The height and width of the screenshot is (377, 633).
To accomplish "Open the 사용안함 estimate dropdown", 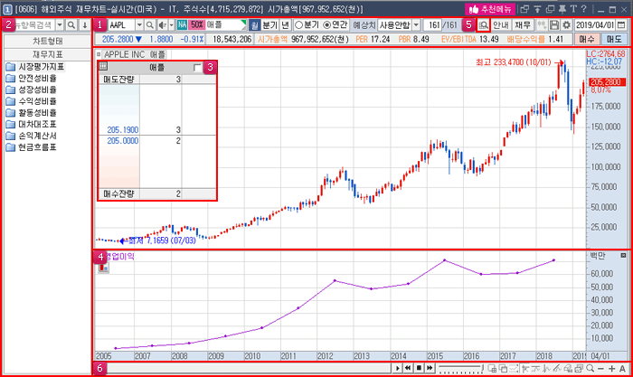I will (416, 25).
